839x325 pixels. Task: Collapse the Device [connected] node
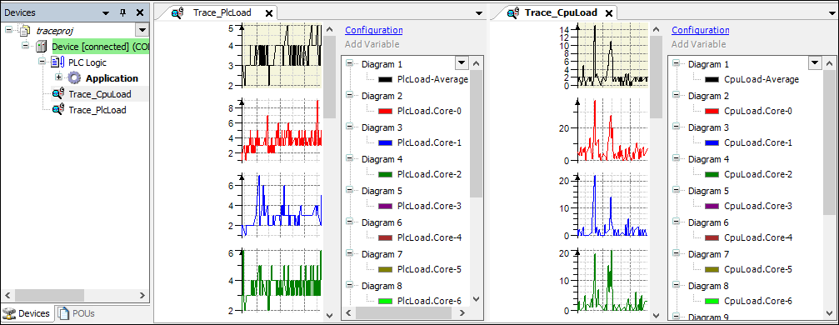pyautogui.click(x=26, y=46)
